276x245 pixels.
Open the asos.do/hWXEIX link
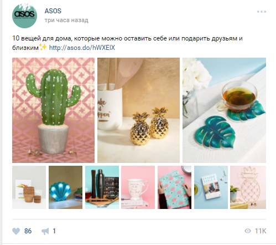82,48
